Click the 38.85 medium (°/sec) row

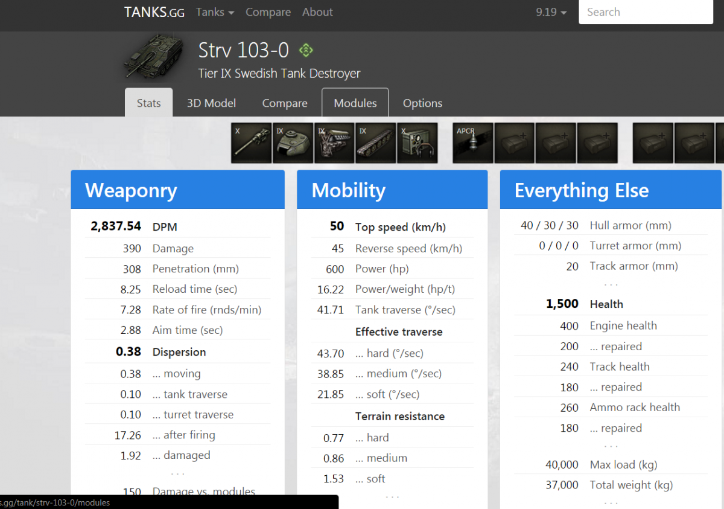392,374
